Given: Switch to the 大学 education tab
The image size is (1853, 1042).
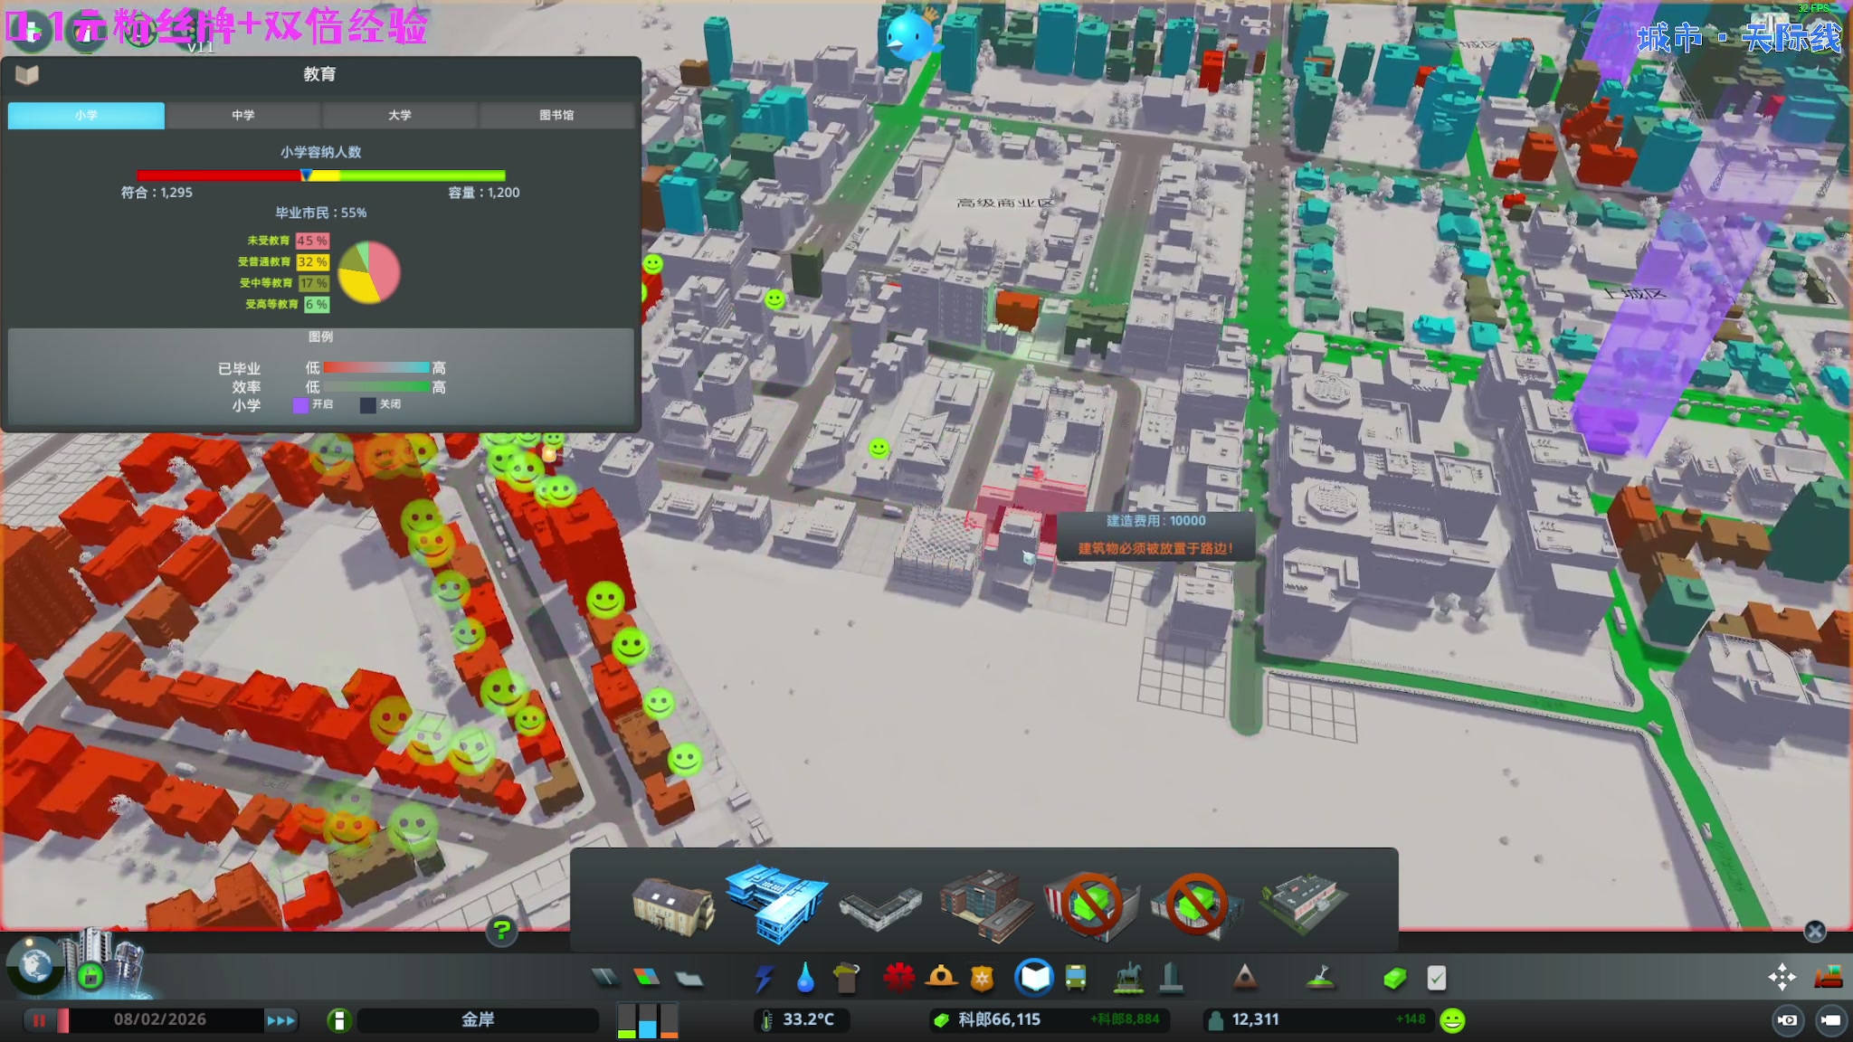Looking at the screenshot, I should (x=399, y=115).
